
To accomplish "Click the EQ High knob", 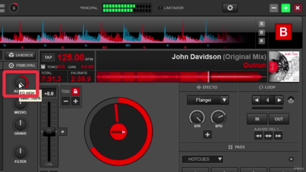I will [x=21, y=83].
